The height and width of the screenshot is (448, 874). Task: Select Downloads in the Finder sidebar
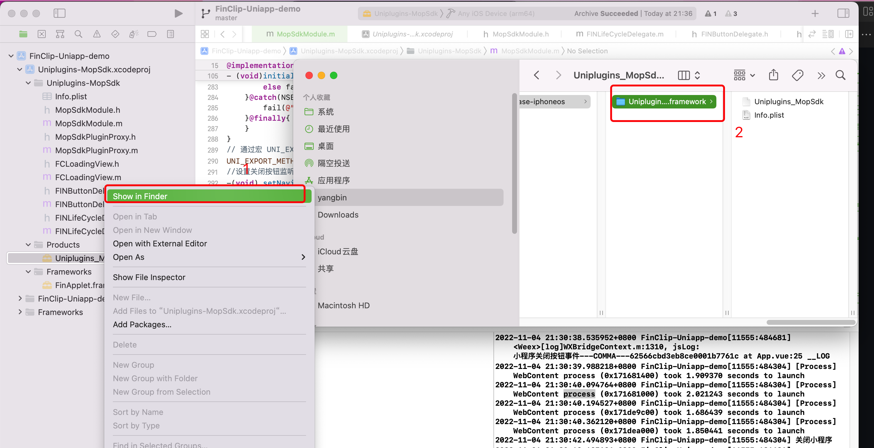click(x=338, y=215)
